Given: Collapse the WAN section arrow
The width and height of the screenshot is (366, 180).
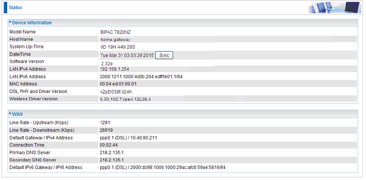Looking at the screenshot, I should click(x=10, y=114).
